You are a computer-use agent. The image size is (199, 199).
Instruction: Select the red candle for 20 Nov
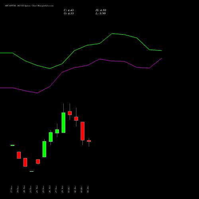point(25,162)
